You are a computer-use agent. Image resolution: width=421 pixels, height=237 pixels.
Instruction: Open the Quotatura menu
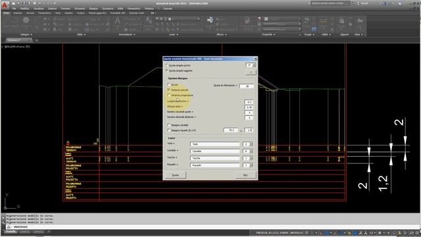[108, 9]
